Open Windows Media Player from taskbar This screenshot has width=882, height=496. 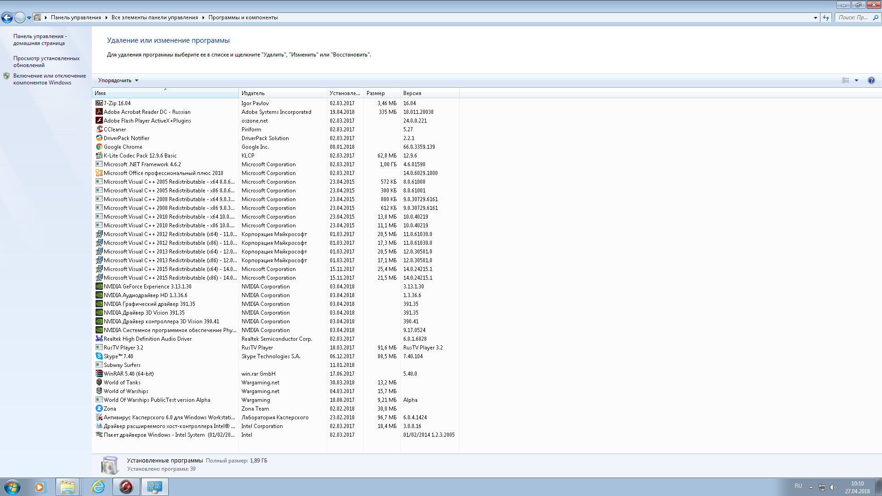[40, 487]
